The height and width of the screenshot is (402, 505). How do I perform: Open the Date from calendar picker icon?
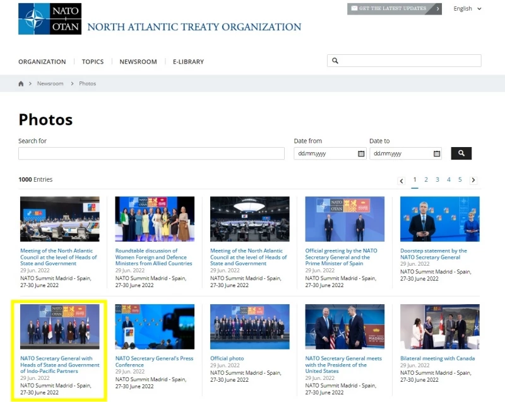pos(361,153)
